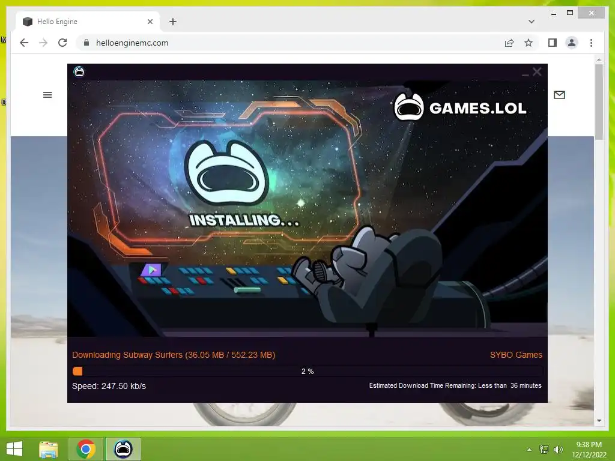
Task: Click the website mail envelope icon
Action: pyautogui.click(x=559, y=95)
